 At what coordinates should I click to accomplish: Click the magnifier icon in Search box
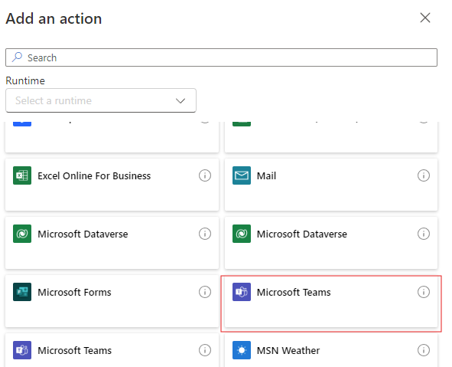coord(17,57)
